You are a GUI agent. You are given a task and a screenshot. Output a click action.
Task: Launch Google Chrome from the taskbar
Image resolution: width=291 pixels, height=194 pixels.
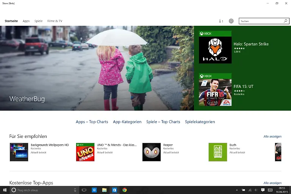(x=124, y=190)
